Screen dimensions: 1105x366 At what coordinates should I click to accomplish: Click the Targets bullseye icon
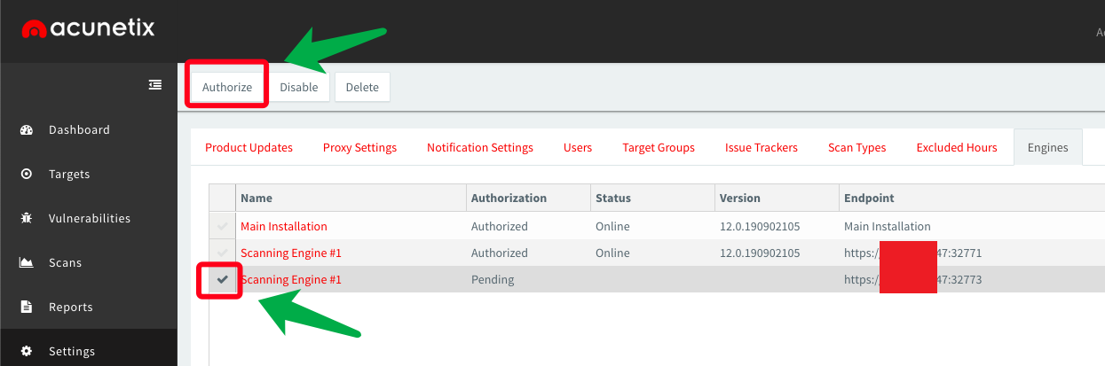click(x=27, y=174)
